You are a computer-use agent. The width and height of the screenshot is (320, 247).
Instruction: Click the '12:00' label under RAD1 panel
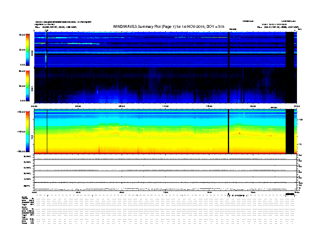pos(166,106)
